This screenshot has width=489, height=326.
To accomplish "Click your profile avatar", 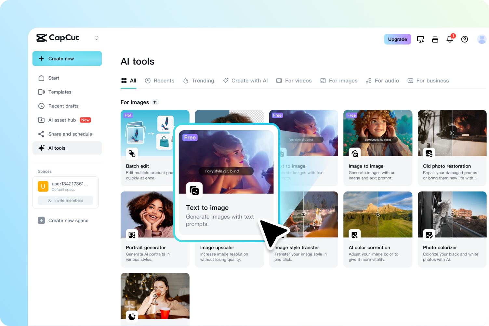I will point(482,39).
